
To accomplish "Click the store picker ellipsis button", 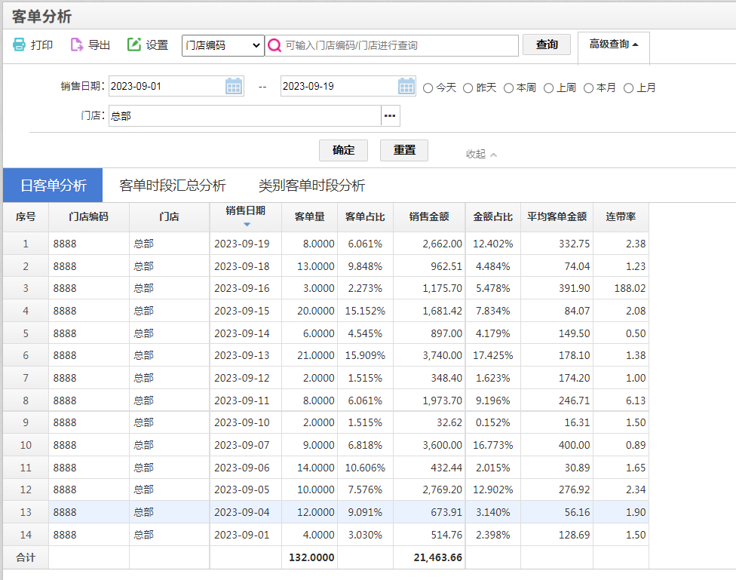I will point(390,115).
